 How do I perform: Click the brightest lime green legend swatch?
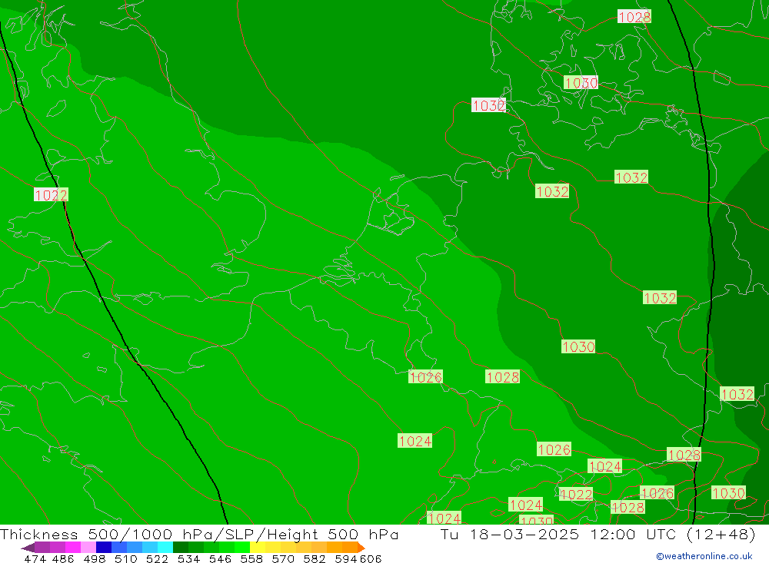242,548
